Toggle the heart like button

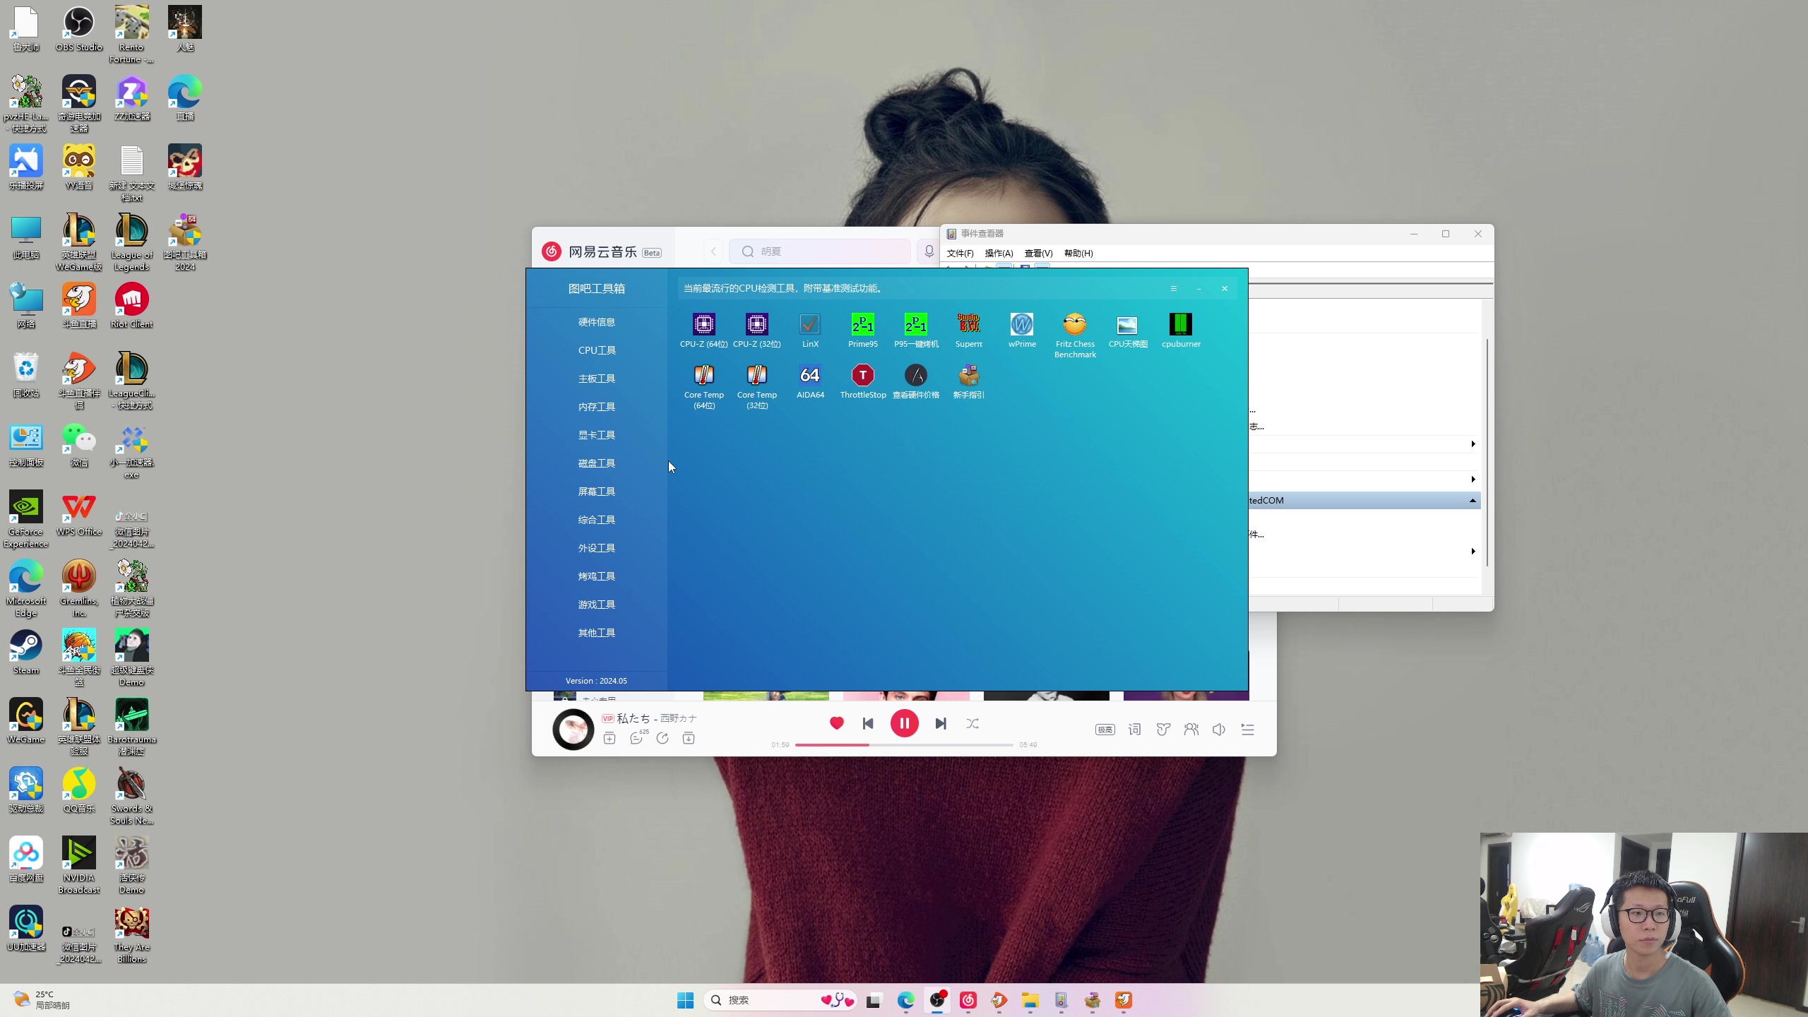click(836, 723)
